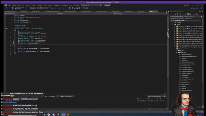The width and height of the screenshot is (206, 116).
Task: Collapse the Assembly-CSharp project node
Action: click(x=171, y=21)
